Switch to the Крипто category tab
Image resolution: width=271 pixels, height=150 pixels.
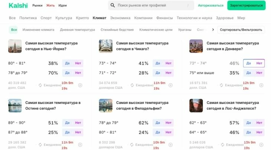tap(82, 18)
